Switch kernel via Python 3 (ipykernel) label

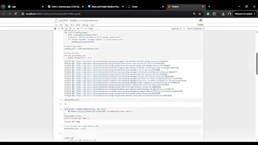click(194, 28)
